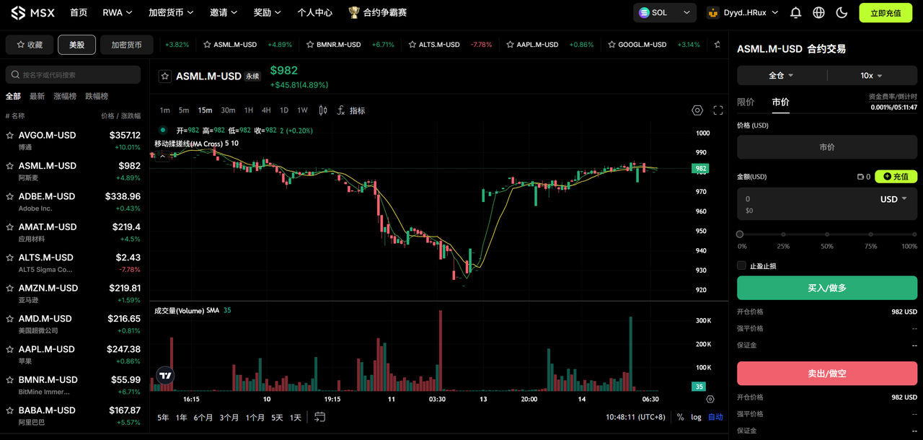Set amount slider to 50%
The image size is (923, 440).
tap(827, 234)
